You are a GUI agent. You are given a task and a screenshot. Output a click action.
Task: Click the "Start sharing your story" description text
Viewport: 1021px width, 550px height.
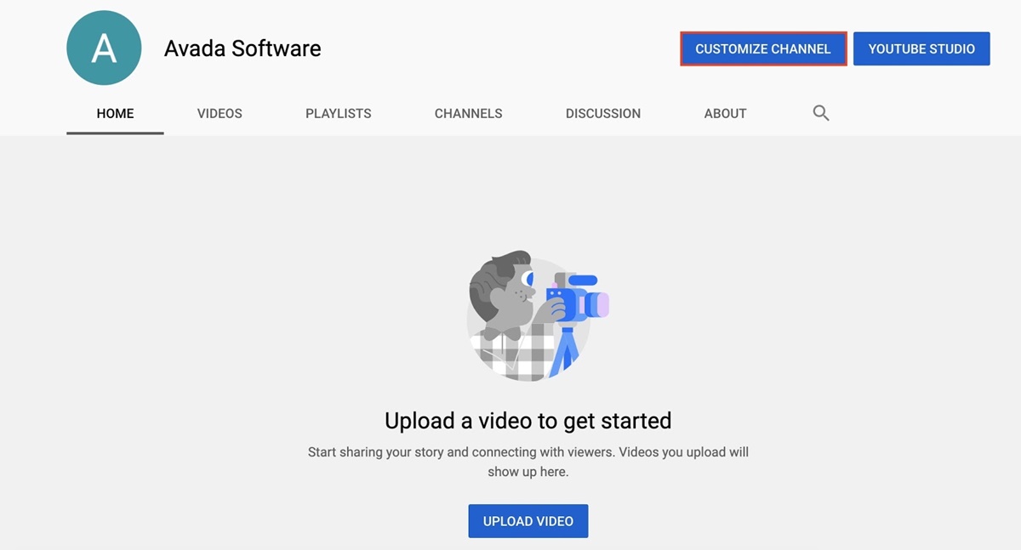528,452
